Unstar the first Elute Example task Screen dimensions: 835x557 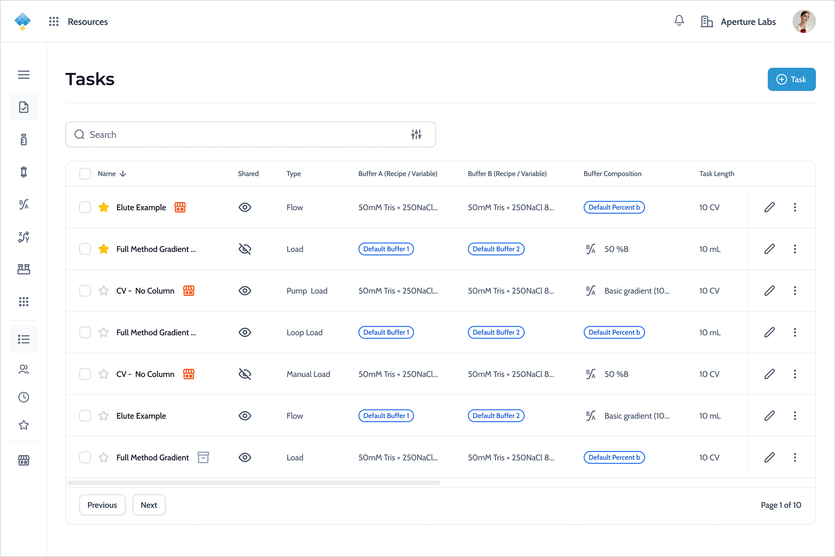[x=104, y=207]
